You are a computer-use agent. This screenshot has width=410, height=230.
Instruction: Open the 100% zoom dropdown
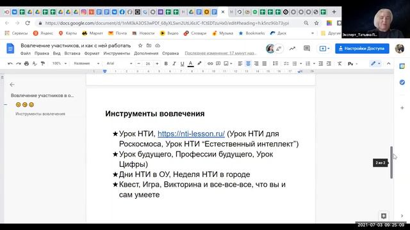pyautogui.click(x=60, y=63)
